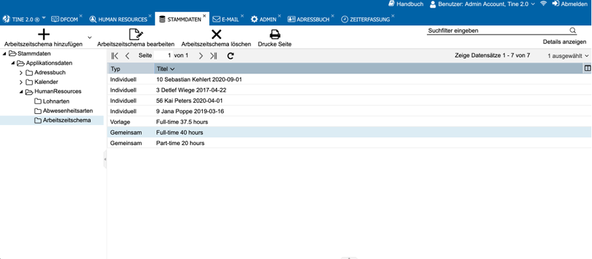Screen dimensions: 592x259
Task: Switch to the E-Mail tab
Action: point(226,20)
